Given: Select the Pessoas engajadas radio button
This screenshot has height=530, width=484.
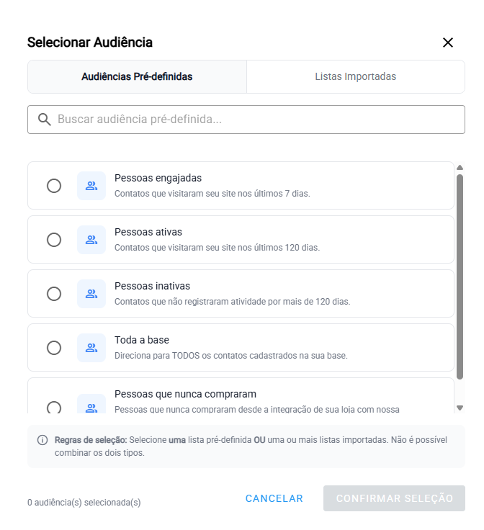Looking at the screenshot, I should [x=54, y=186].
